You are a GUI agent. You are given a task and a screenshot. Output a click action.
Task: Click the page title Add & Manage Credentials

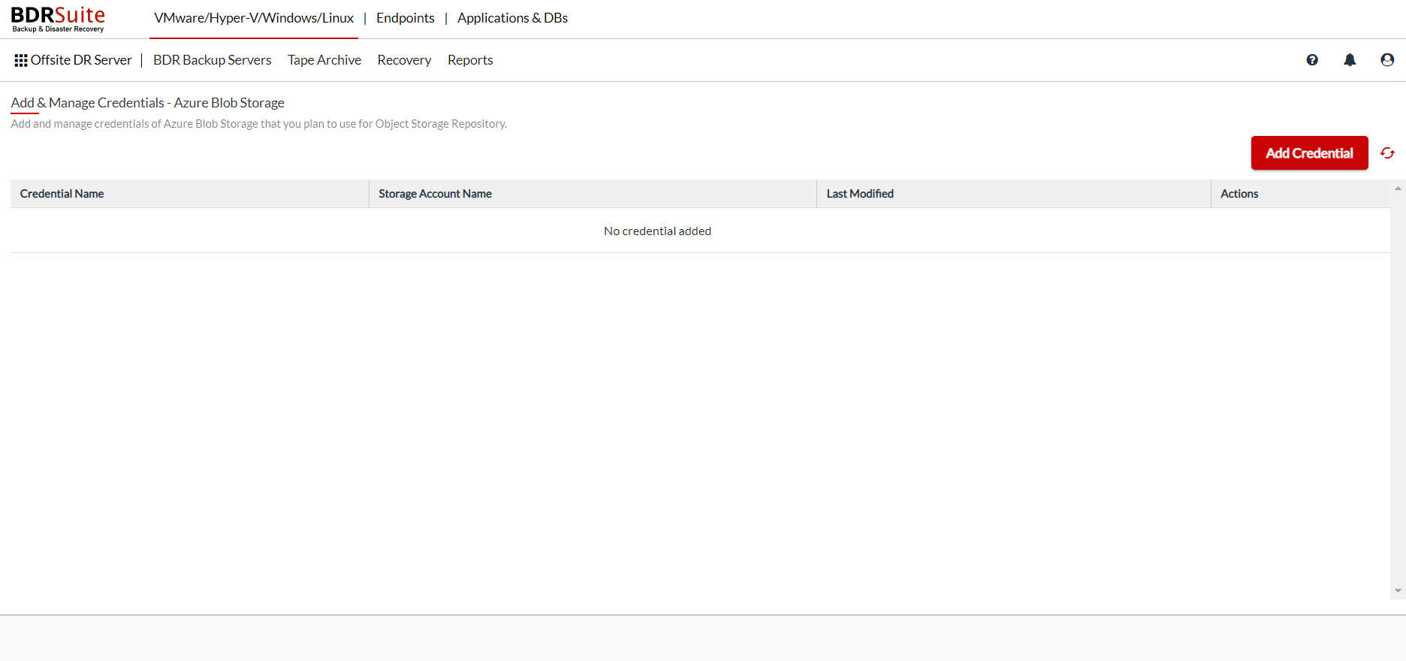coord(147,103)
